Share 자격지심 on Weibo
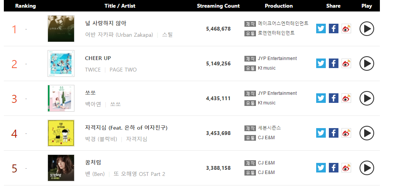 [346, 133]
